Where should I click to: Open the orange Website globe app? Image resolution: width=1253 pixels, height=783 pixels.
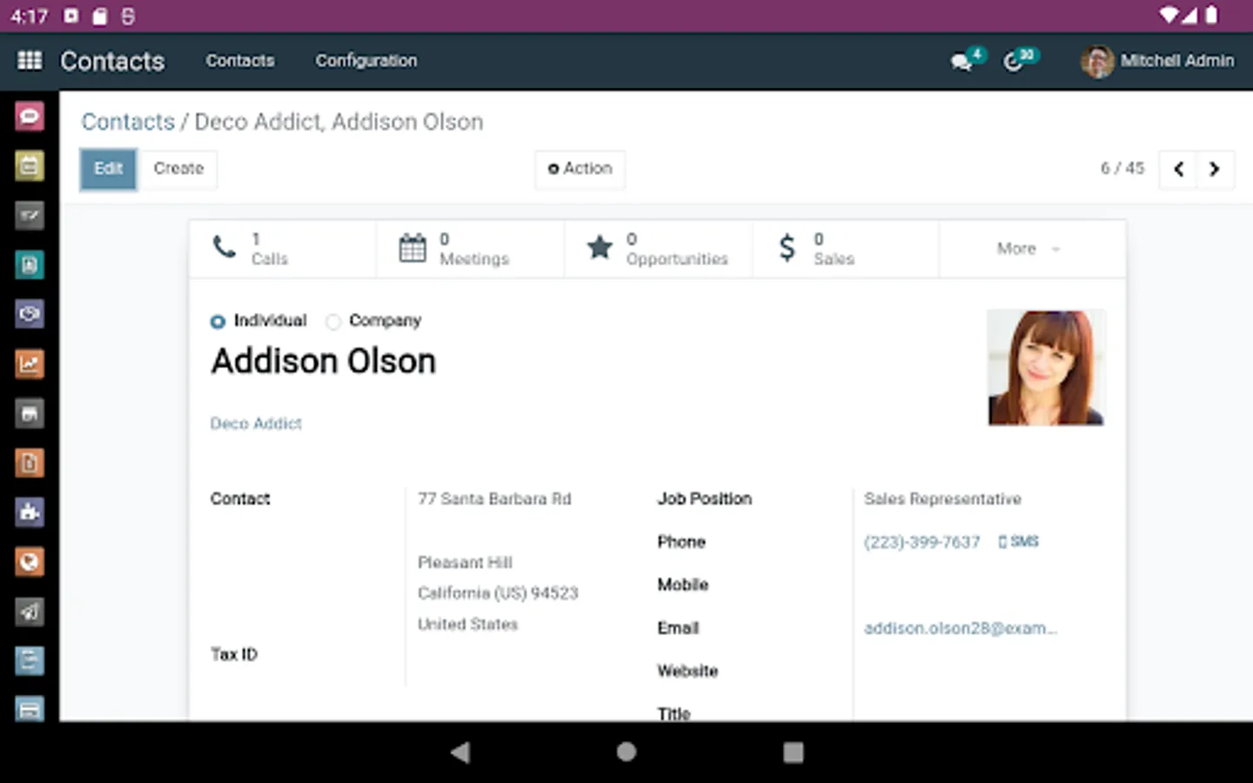(30, 562)
